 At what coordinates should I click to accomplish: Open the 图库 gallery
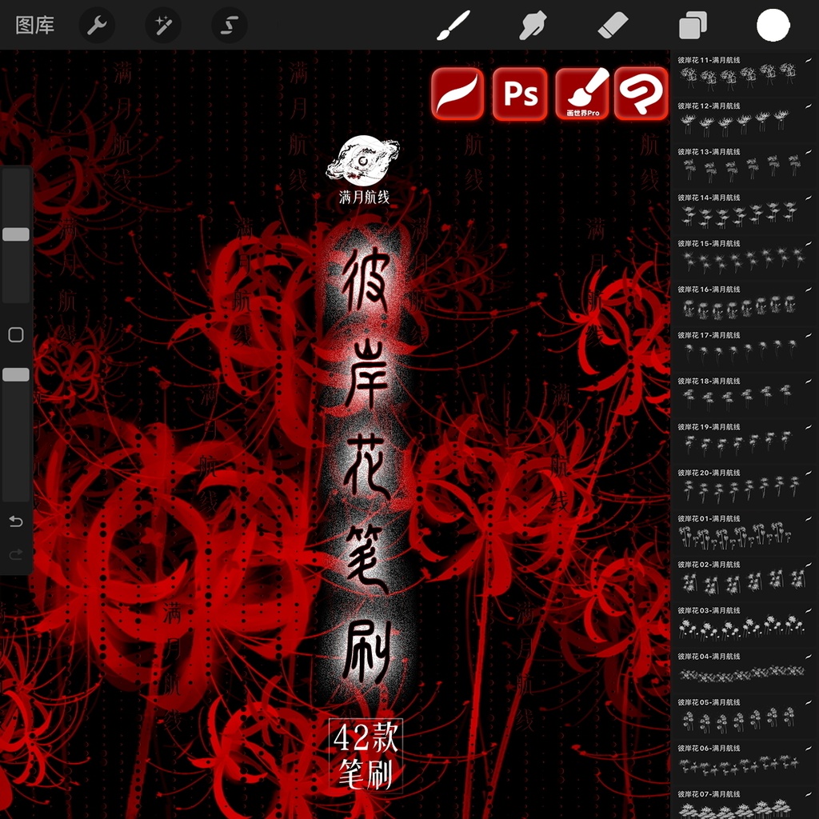[x=35, y=25]
